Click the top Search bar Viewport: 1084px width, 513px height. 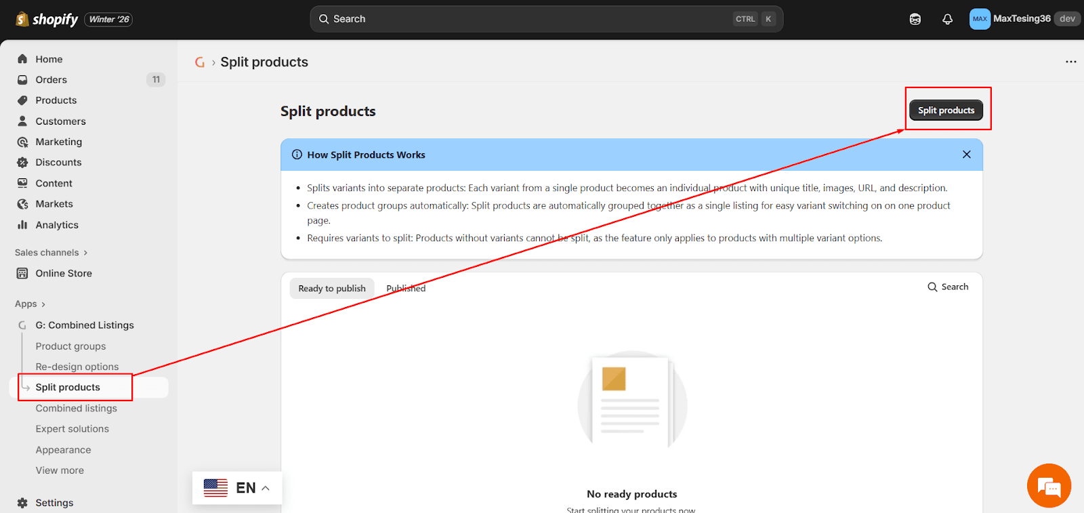point(547,19)
